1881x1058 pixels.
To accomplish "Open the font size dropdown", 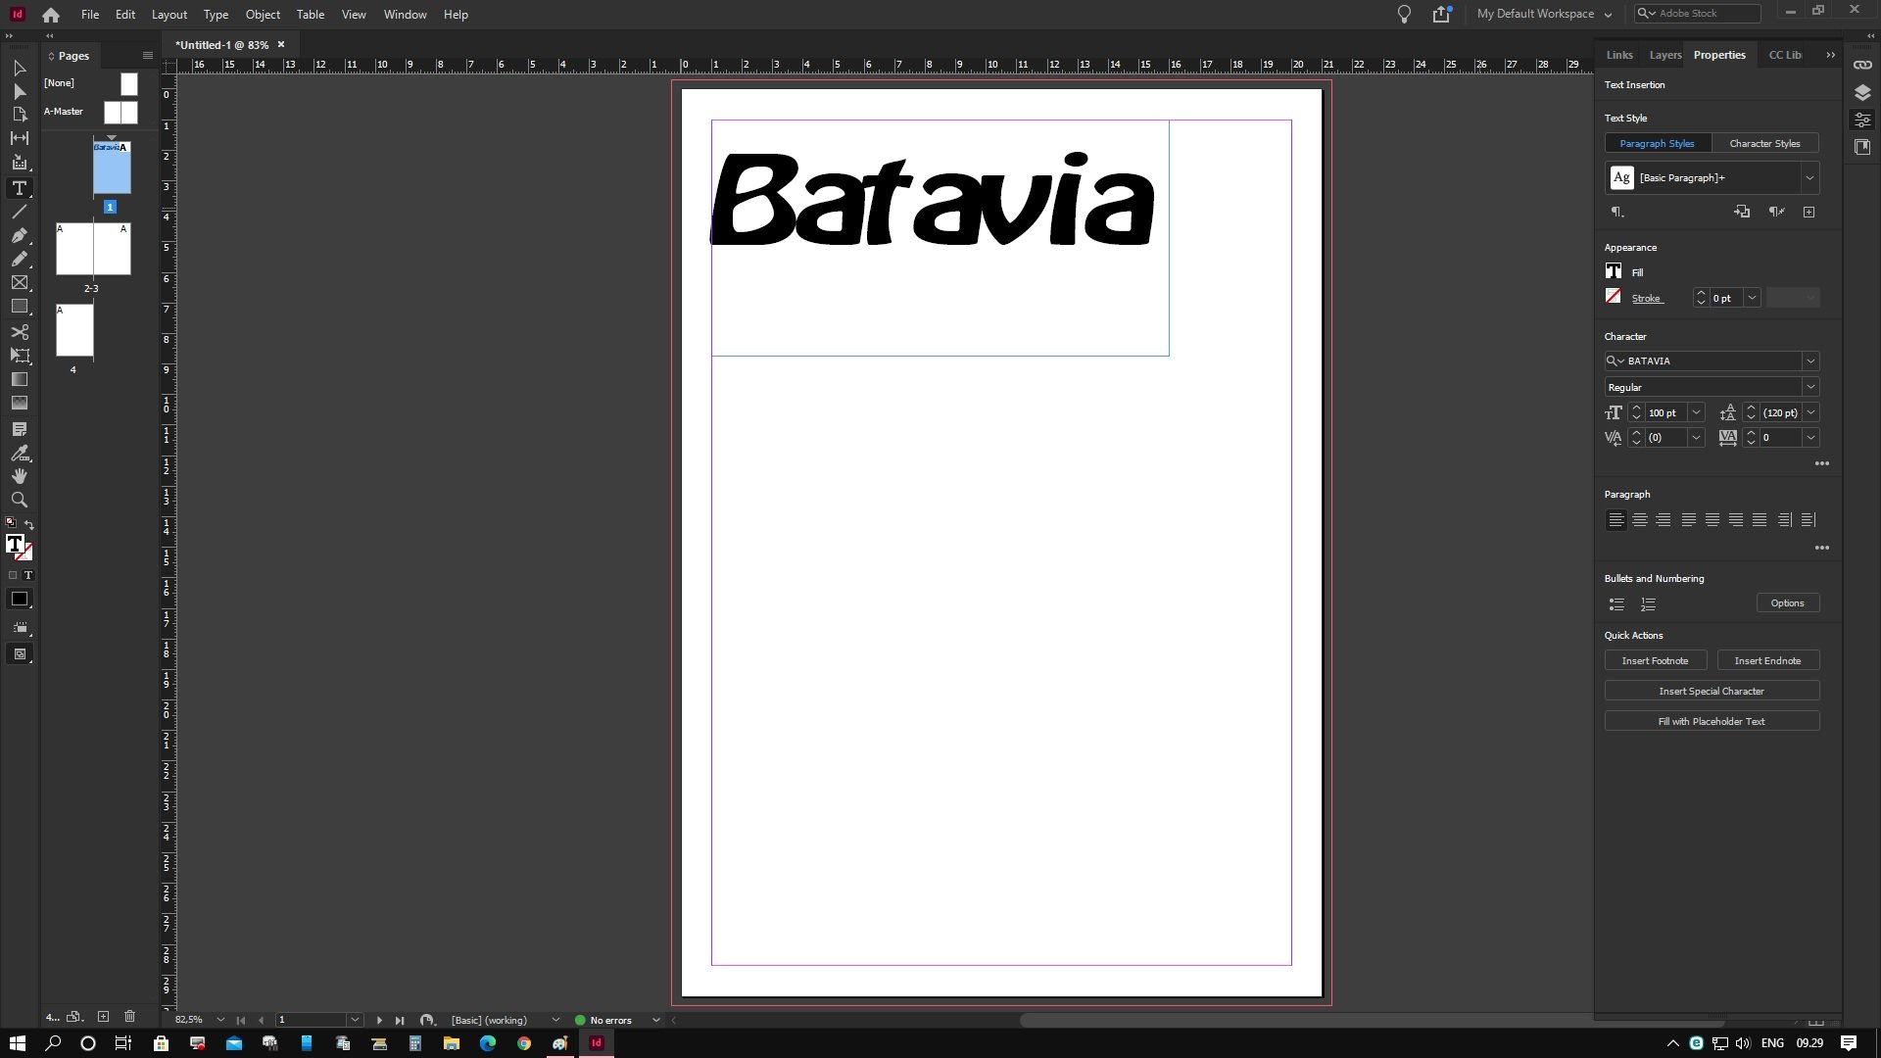I will tap(1696, 412).
